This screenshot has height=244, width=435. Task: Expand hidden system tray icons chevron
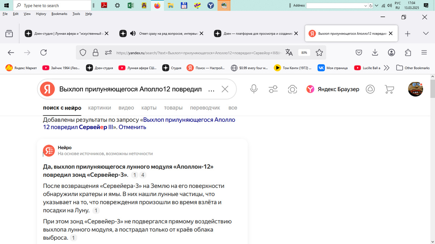pos(377,5)
